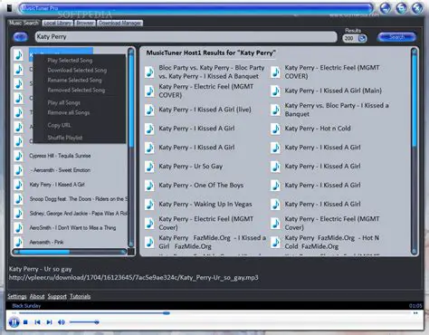Pause the currently playing track
Image resolution: width=429 pixels, height=335 pixels.
[14, 322]
